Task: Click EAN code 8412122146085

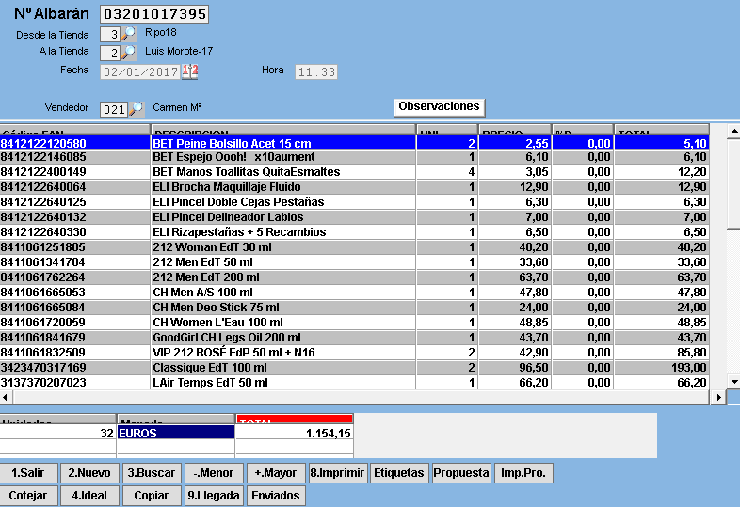Action: point(43,157)
